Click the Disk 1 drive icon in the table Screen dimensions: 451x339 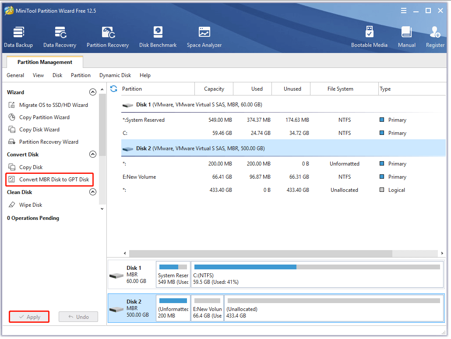coord(128,105)
